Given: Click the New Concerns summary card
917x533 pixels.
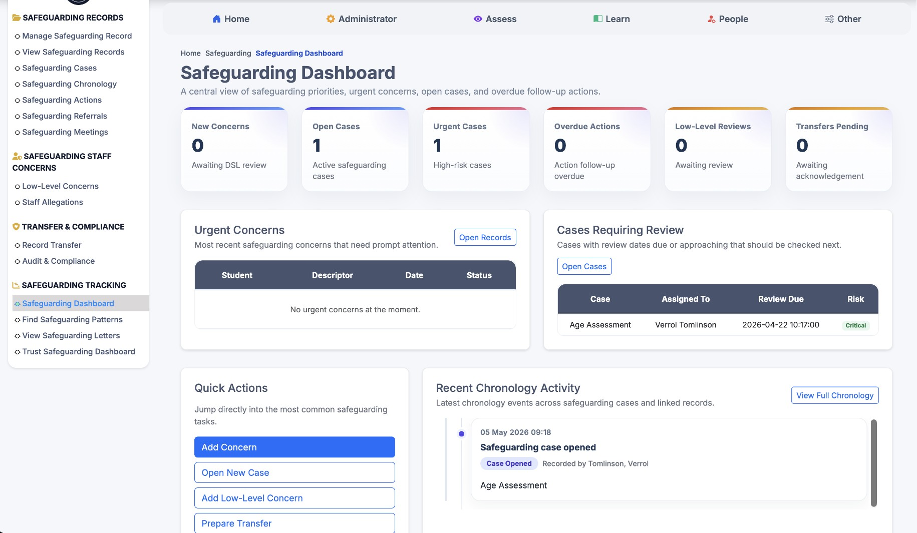Looking at the screenshot, I should (234, 149).
